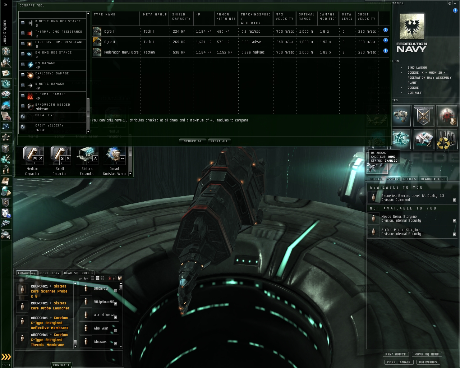Uncheck the Meta Level attribute
Screen dimensions: 460x368
(x=23, y=116)
